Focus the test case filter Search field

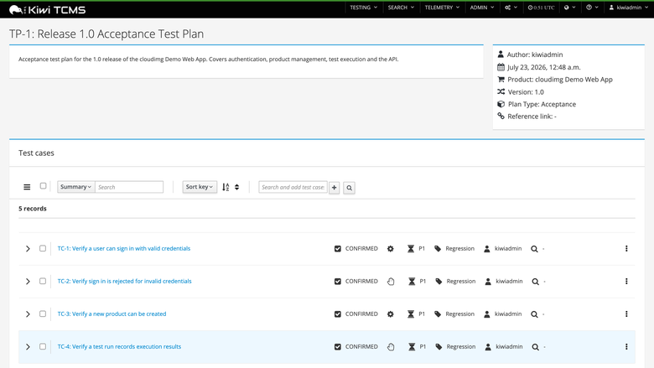pyautogui.click(x=129, y=187)
